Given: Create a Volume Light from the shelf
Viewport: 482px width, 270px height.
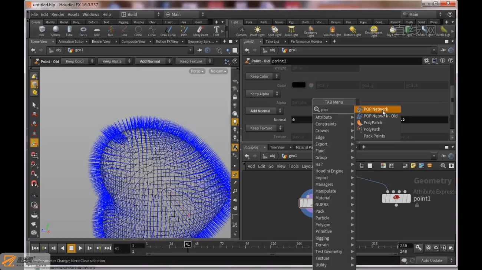Looking at the screenshot, I should click(332, 31).
